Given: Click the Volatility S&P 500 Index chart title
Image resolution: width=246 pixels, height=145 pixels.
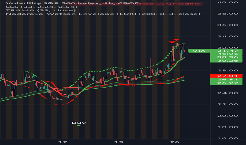Looking at the screenshot, I should click(x=72, y=3).
